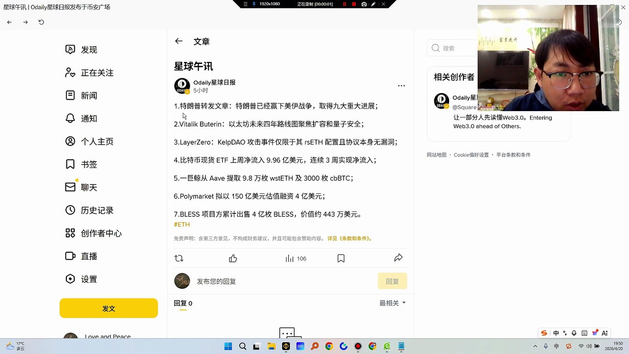Click the yellow 发文 button

[109, 308]
